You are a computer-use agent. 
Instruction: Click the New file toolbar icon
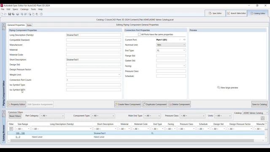coord(2,14)
